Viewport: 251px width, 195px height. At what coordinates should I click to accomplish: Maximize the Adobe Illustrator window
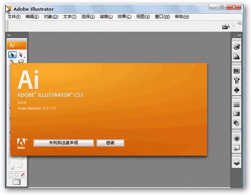222,7
